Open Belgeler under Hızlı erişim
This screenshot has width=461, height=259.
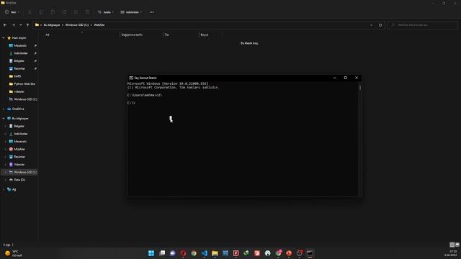tap(19, 60)
